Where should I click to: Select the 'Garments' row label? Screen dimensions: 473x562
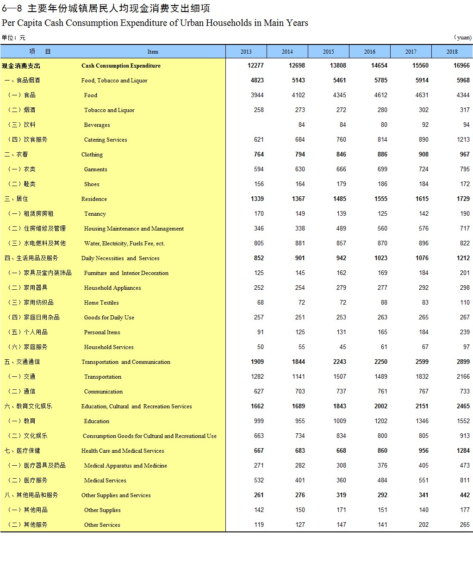95,169
